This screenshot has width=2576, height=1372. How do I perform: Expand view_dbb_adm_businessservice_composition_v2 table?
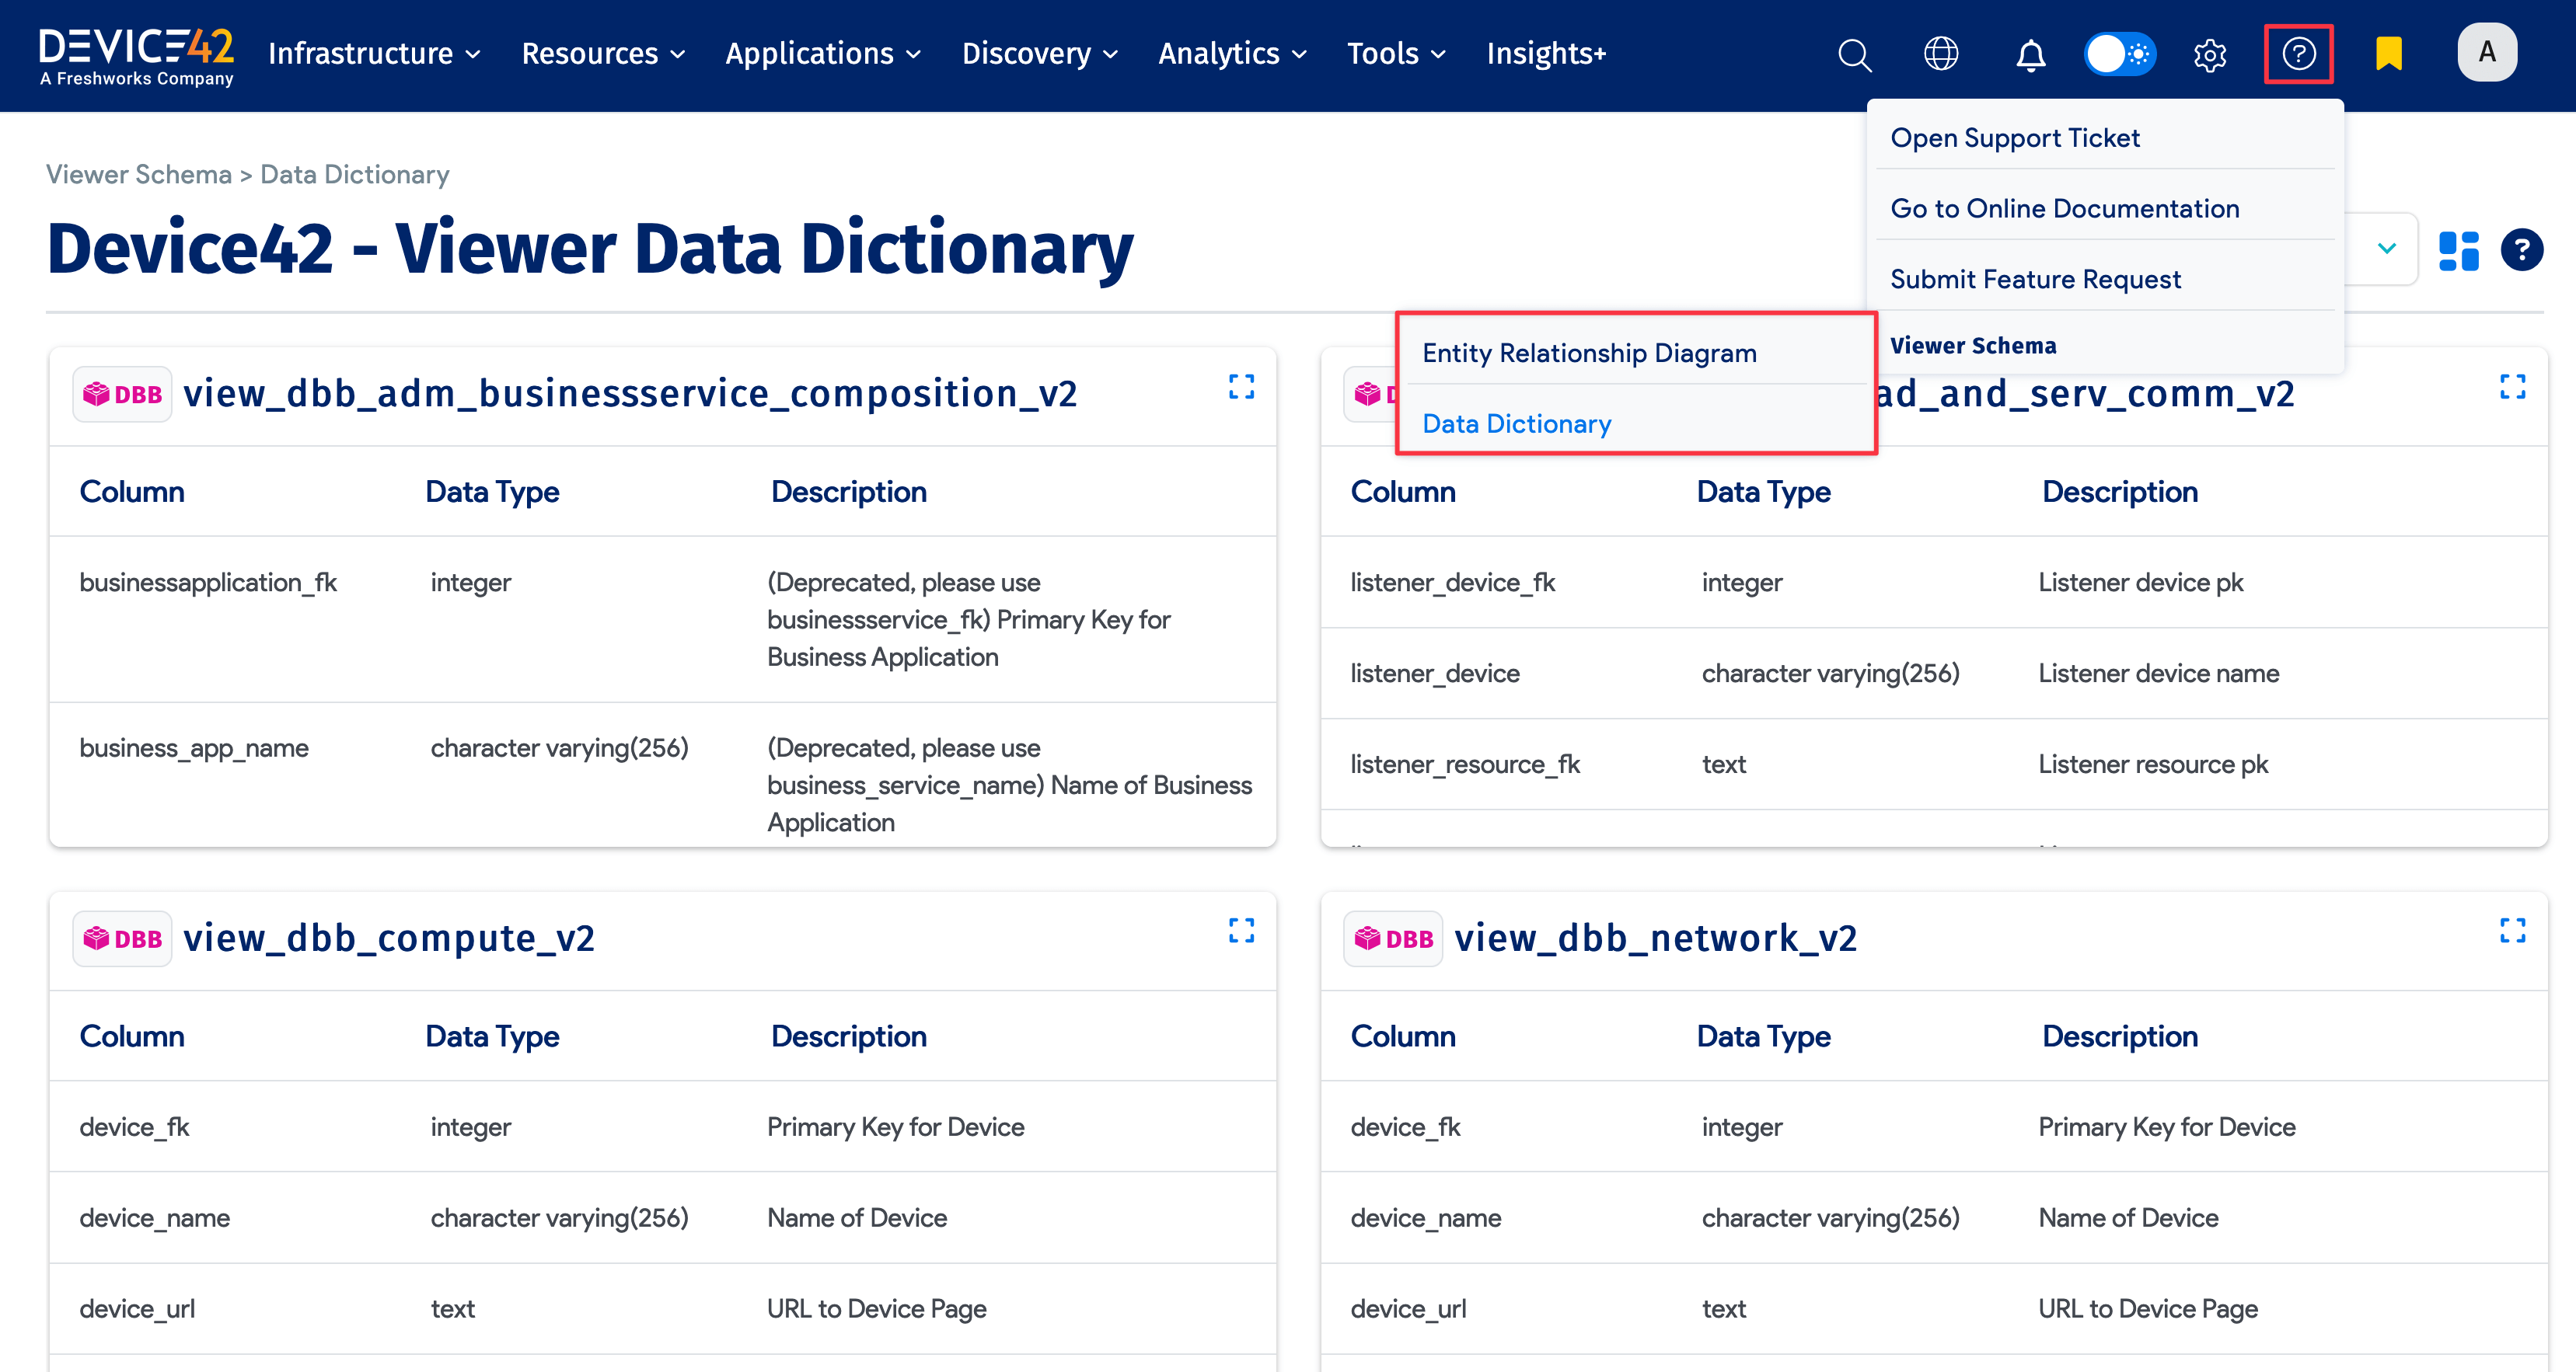1241,387
